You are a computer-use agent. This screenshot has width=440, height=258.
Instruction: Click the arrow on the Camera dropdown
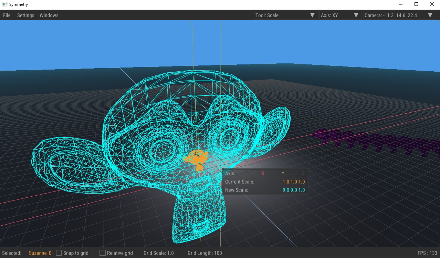430,15
